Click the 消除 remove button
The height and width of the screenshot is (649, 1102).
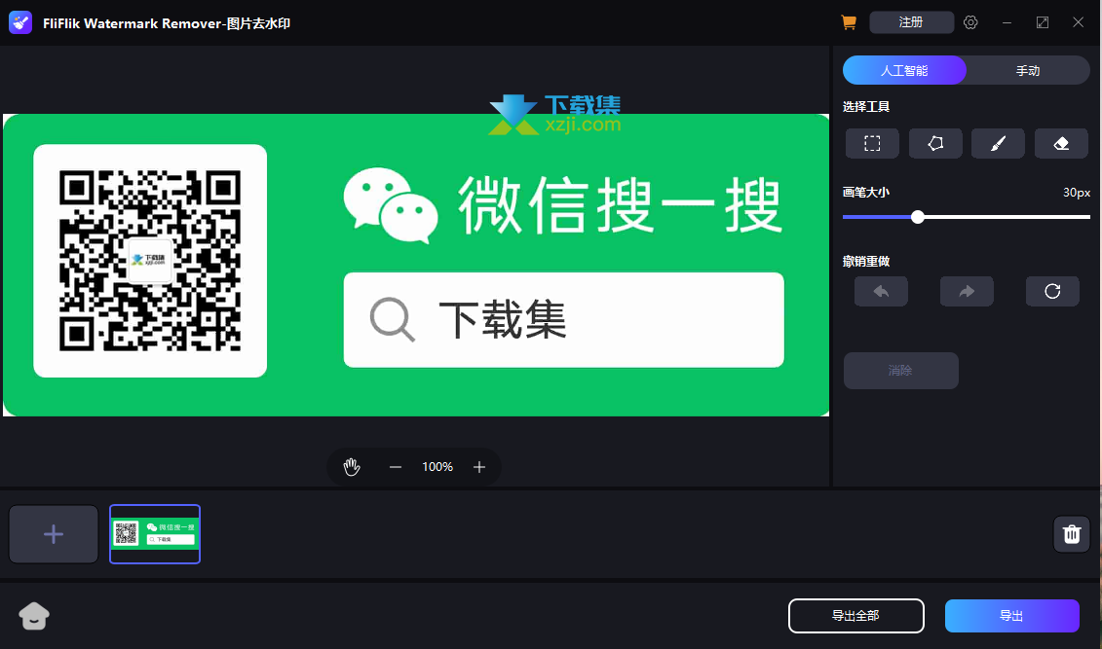(901, 371)
